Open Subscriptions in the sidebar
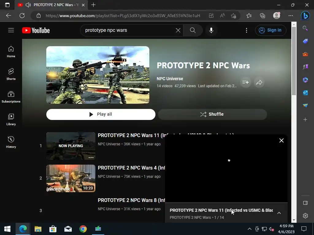Screen dimensions: 314x235 (11, 97)
